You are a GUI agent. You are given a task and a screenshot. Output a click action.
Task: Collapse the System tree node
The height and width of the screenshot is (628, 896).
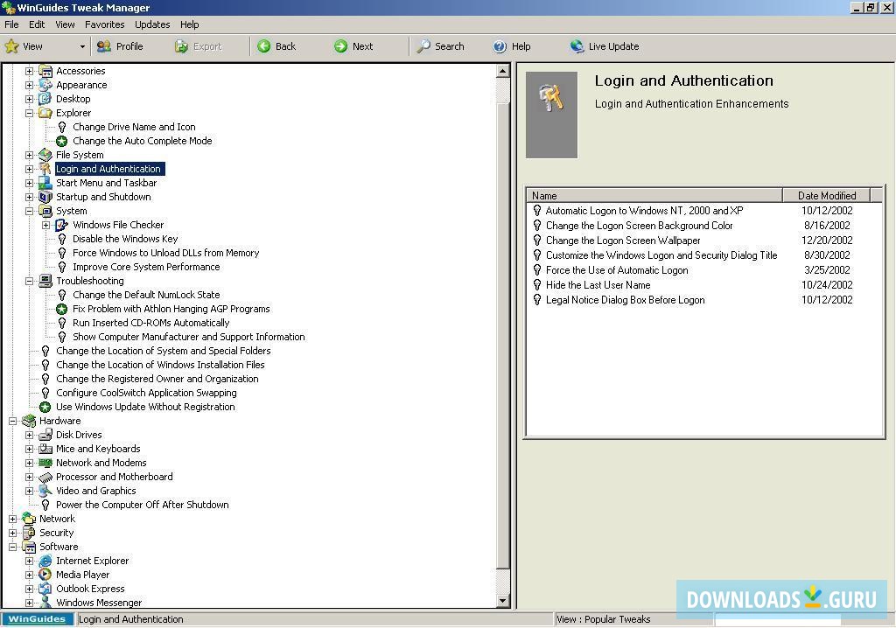pos(29,211)
